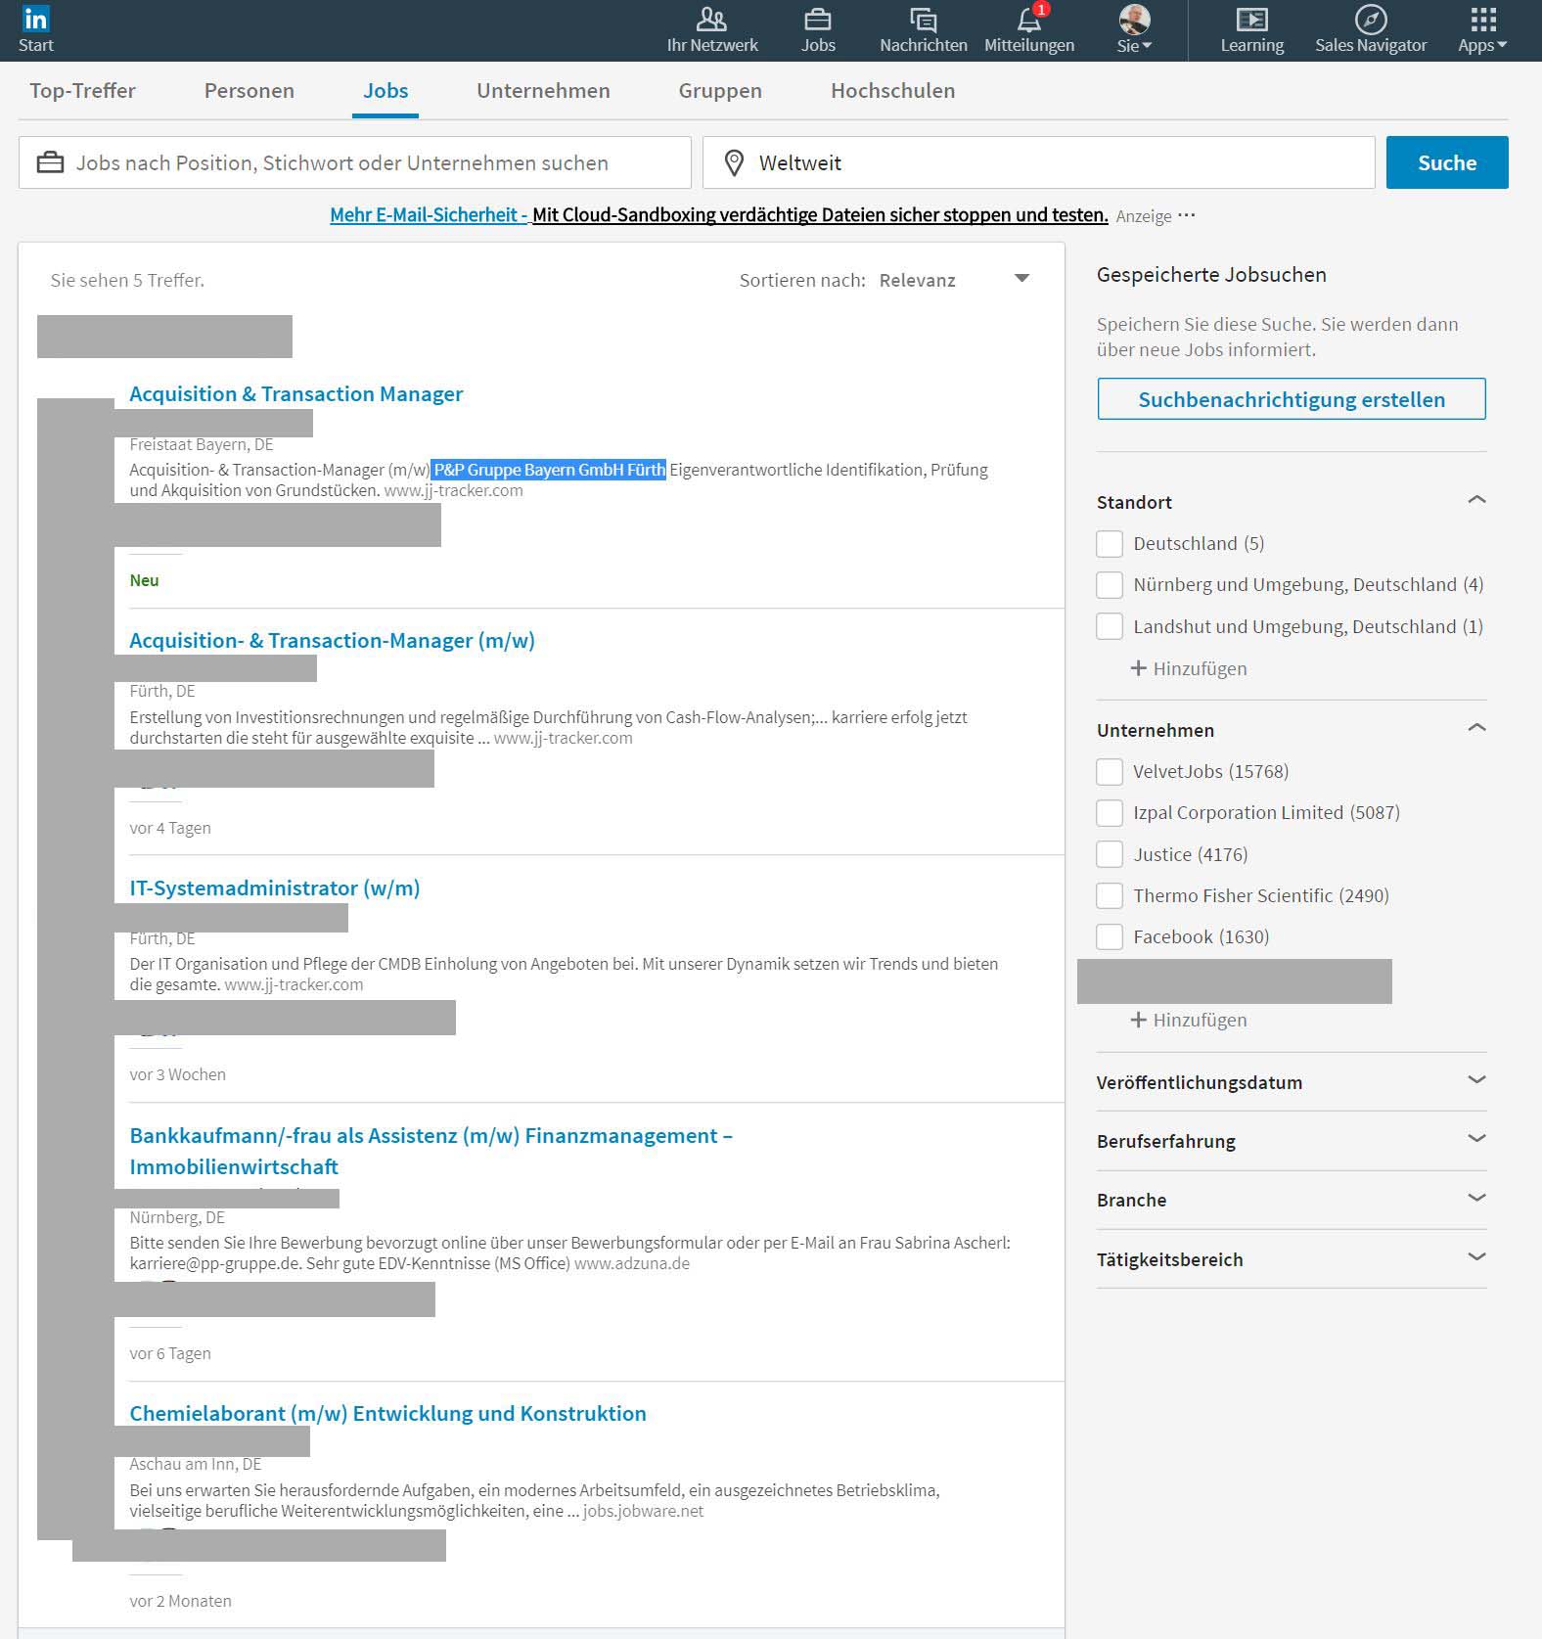
Task: Open Acquisition- & Transaction-Manager (m/w) job
Action: [x=332, y=640]
